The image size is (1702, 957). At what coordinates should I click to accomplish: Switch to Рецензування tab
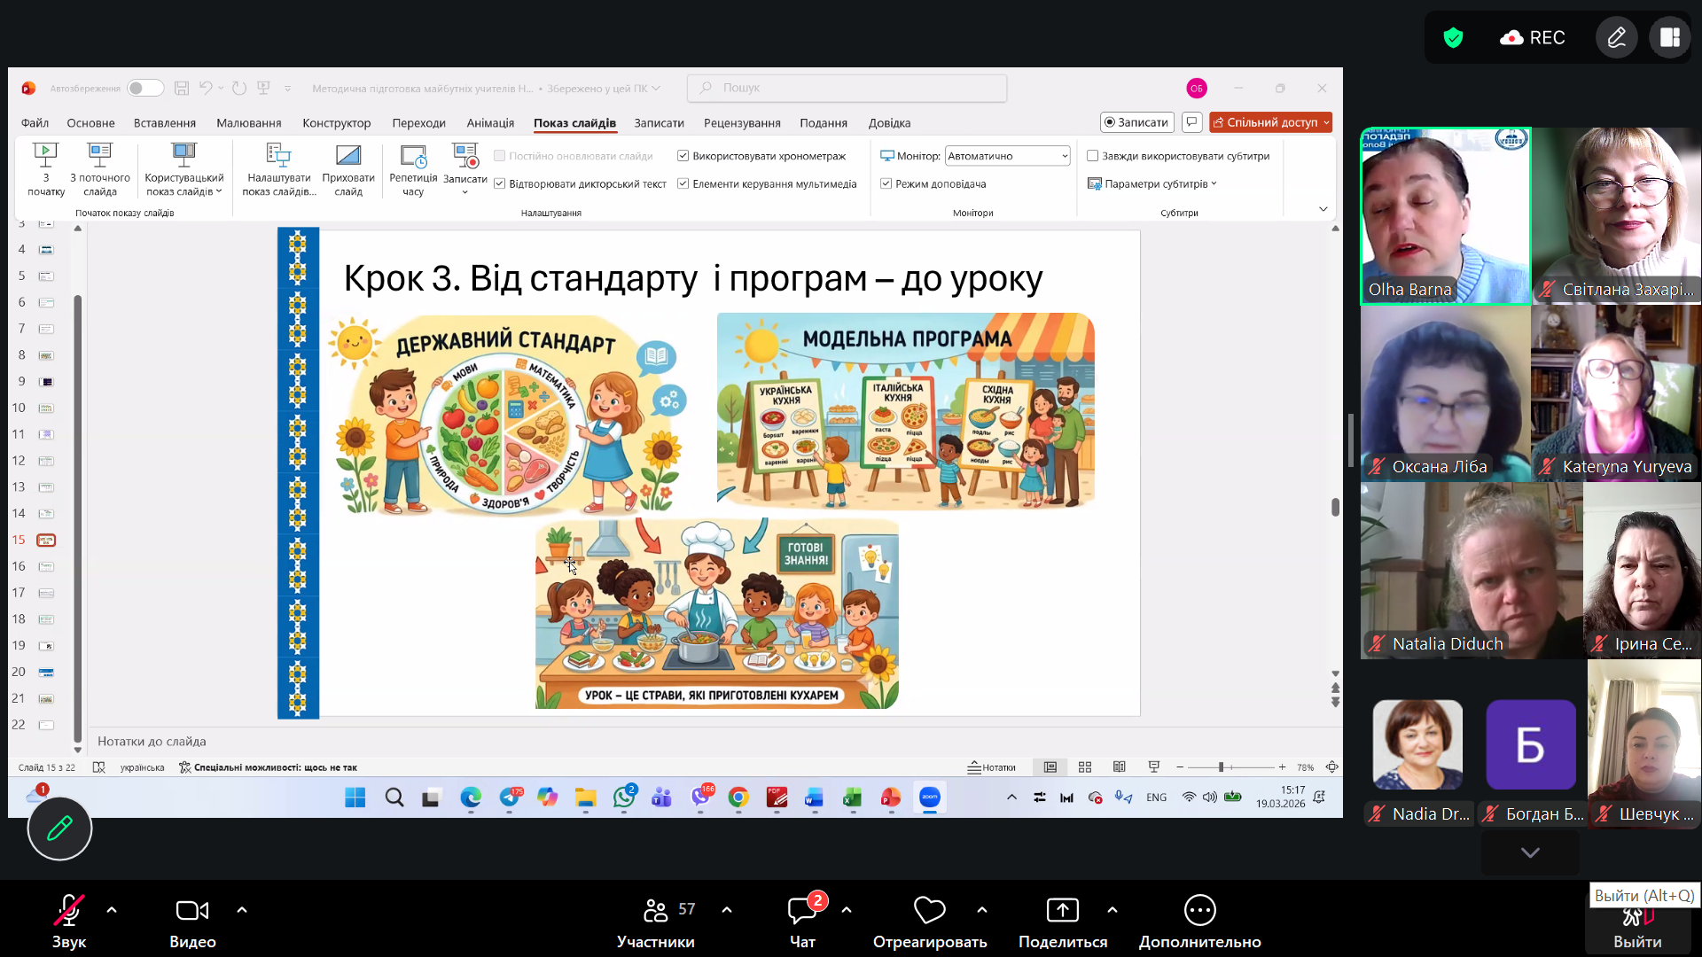pyautogui.click(x=742, y=123)
